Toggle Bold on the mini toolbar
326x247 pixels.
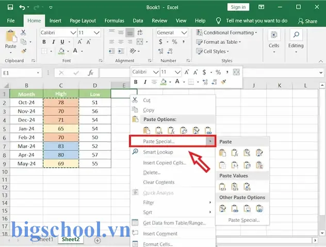pos(136,82)
